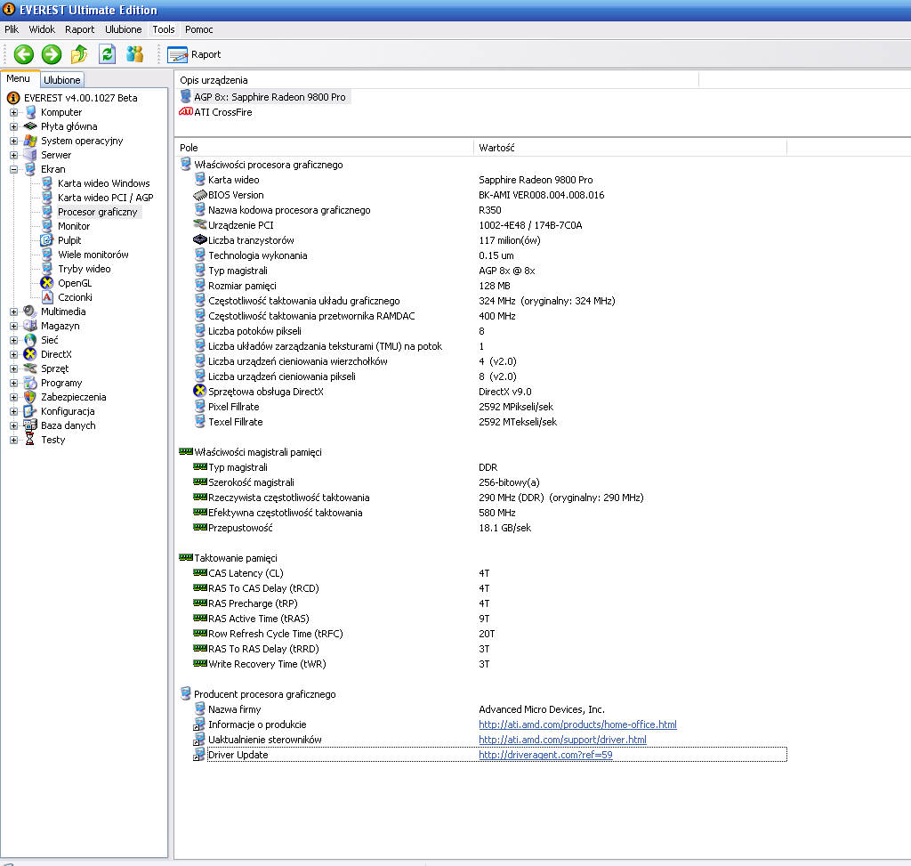The image size is (911, 866).
Task: Select the CAS Latency (CL) row
Action: point(490,573)
